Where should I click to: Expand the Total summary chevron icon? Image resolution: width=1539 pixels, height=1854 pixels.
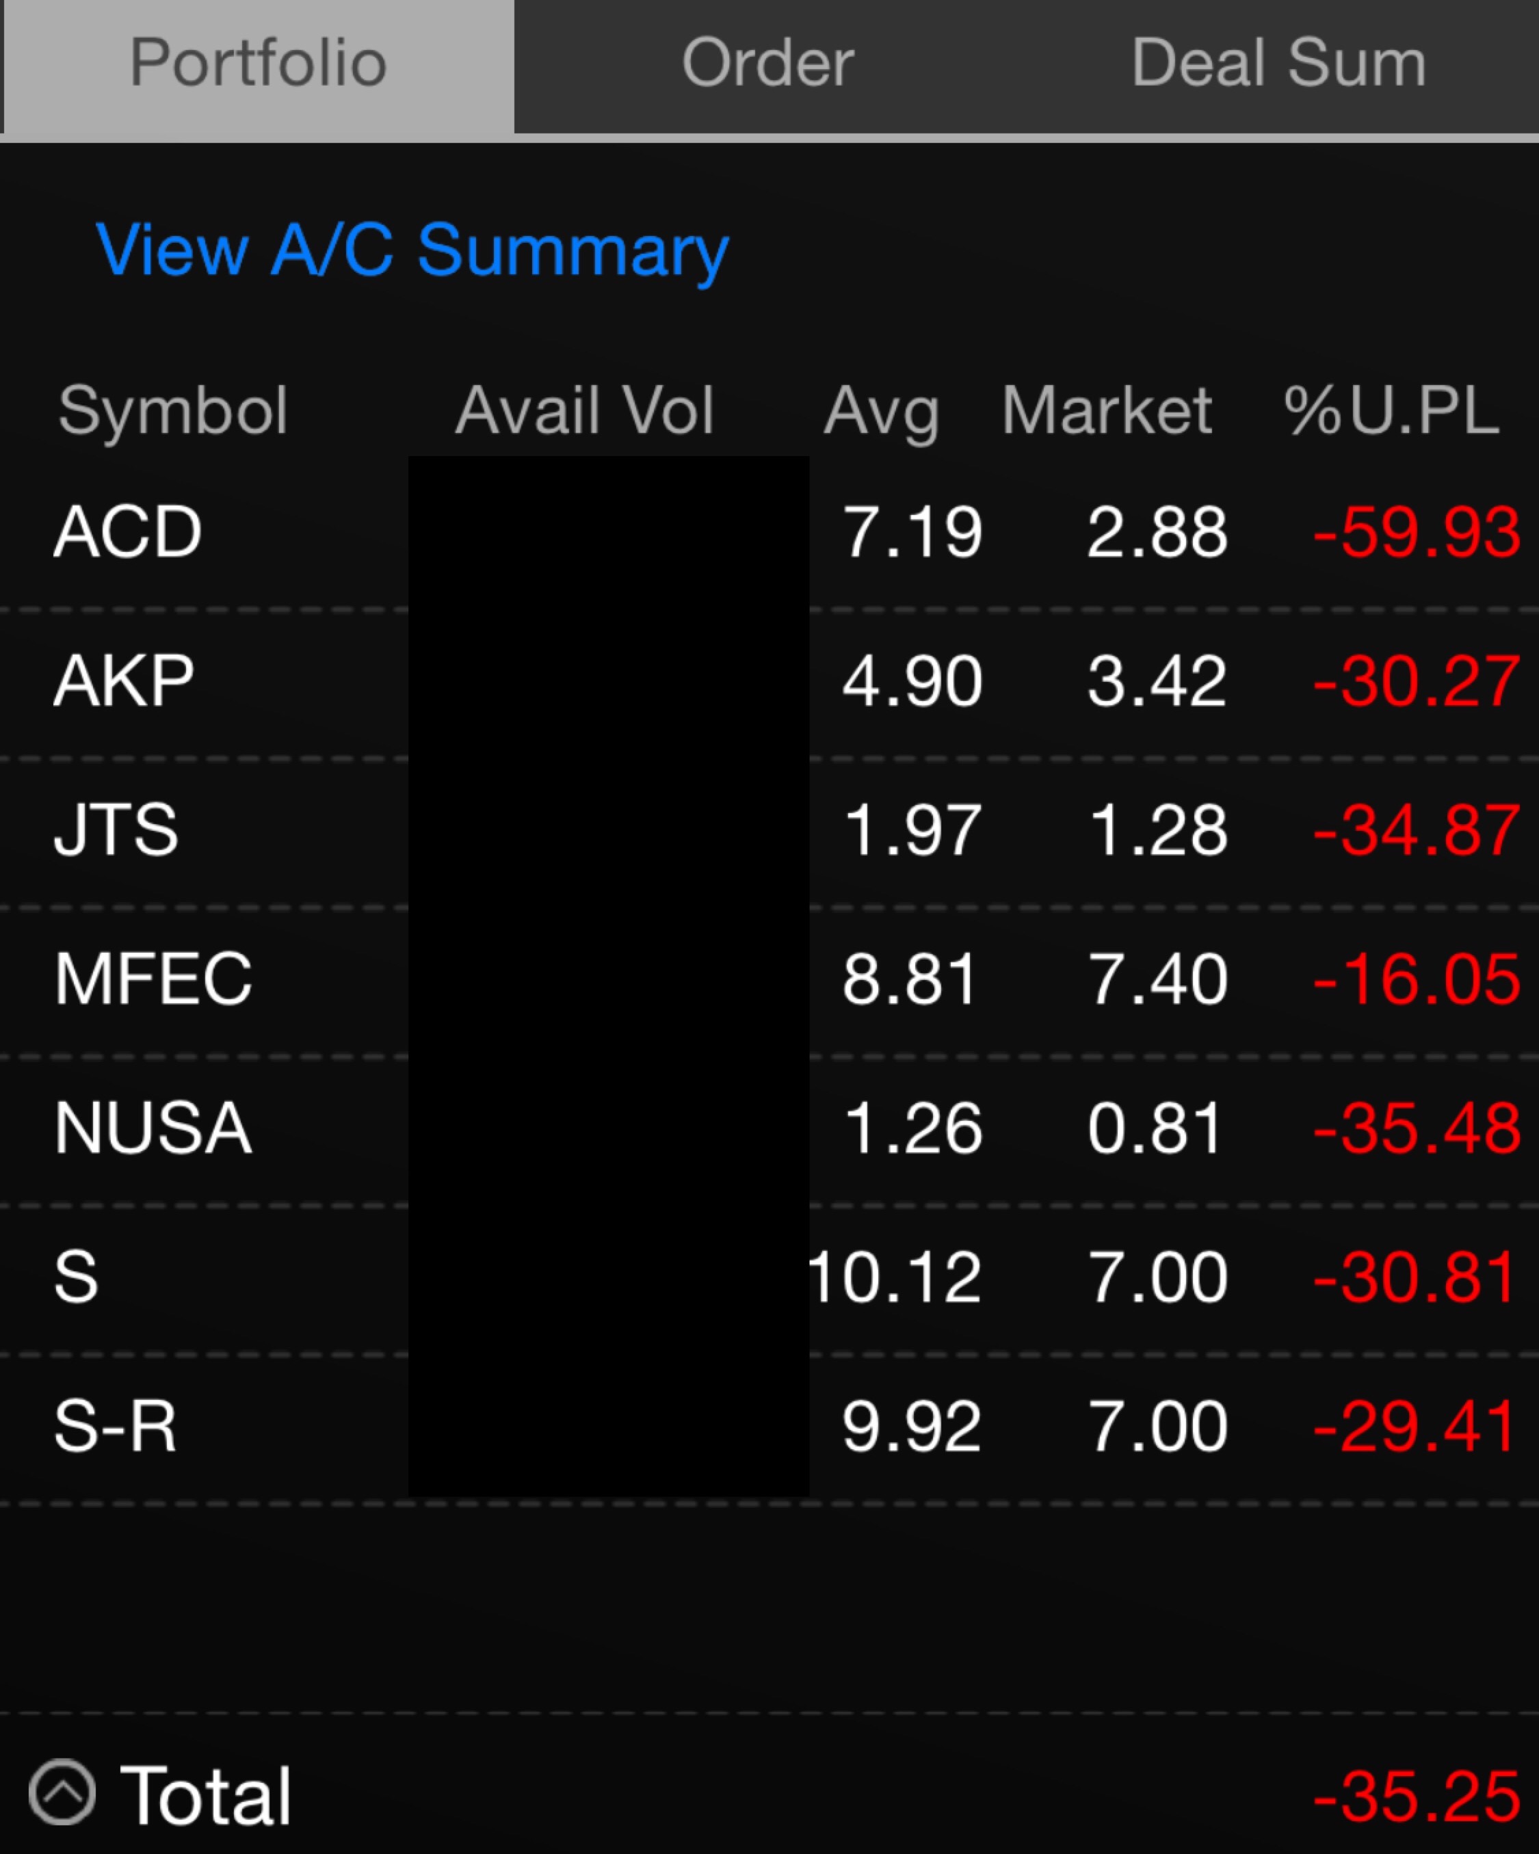(62, 1793)
